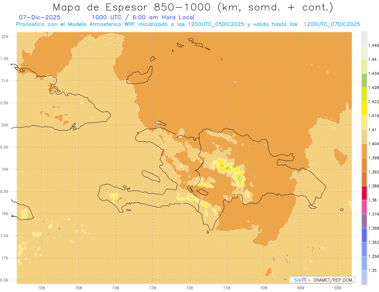Select the 75W longitude axis label
The height and width of the screenshot is (292, 379).
tap(78, 288)
